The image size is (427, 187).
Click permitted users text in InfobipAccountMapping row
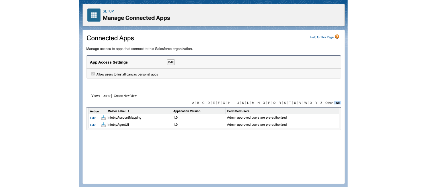coord(257,117)
